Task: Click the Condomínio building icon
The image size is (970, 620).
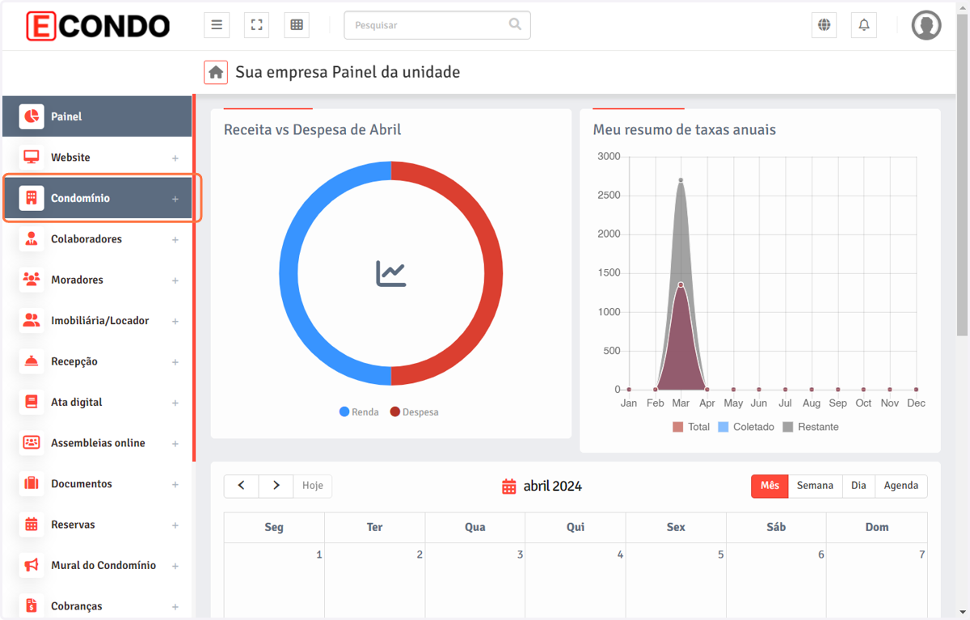Action: pyautogui.click(x=32, y=198)
